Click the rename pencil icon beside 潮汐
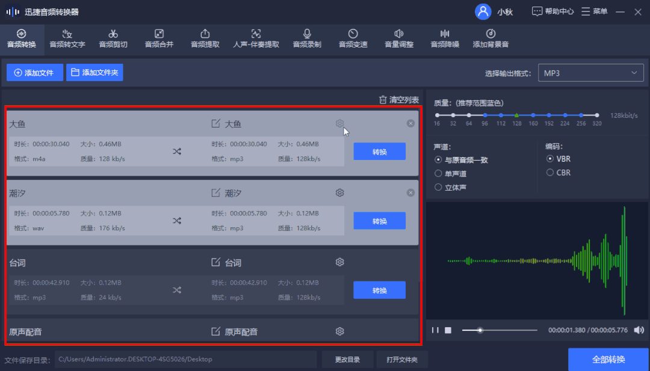This screenshot has height=371, width=650. click(217, 192)
